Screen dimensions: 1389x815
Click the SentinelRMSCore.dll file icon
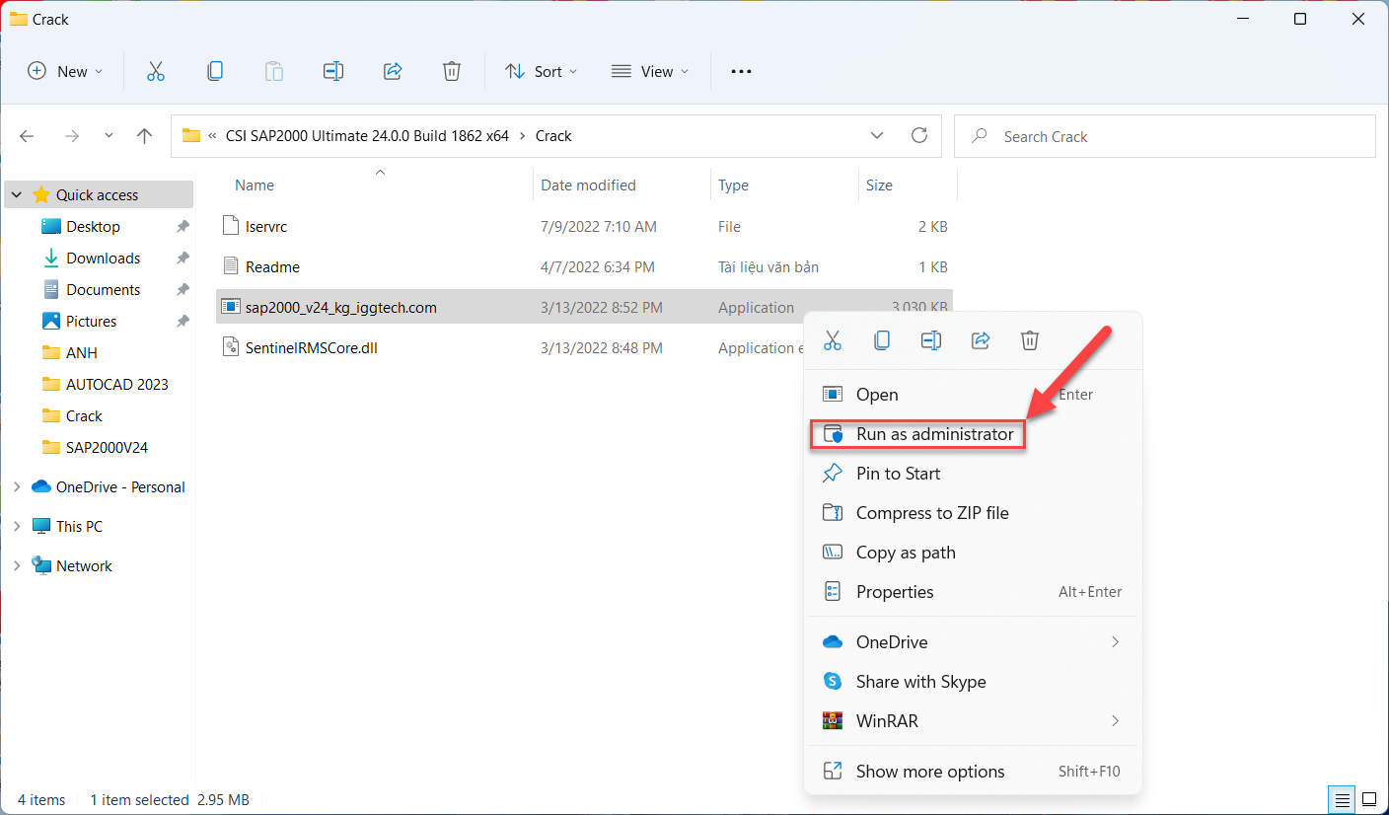pyautogui.click(x=231, y=347)
